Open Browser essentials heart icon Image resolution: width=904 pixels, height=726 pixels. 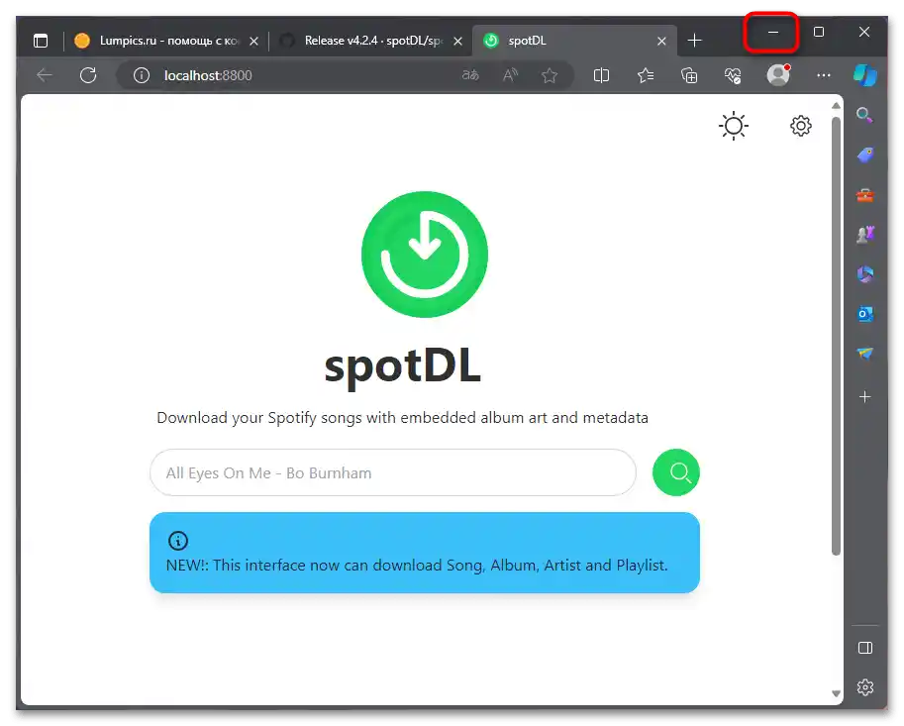[733, 75]
